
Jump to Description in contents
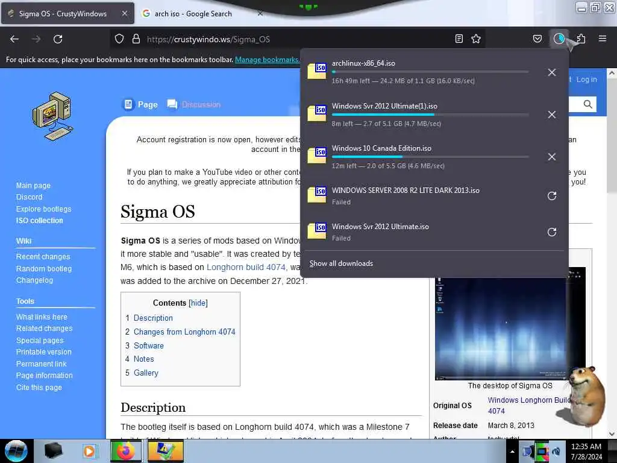click(153, 318)
